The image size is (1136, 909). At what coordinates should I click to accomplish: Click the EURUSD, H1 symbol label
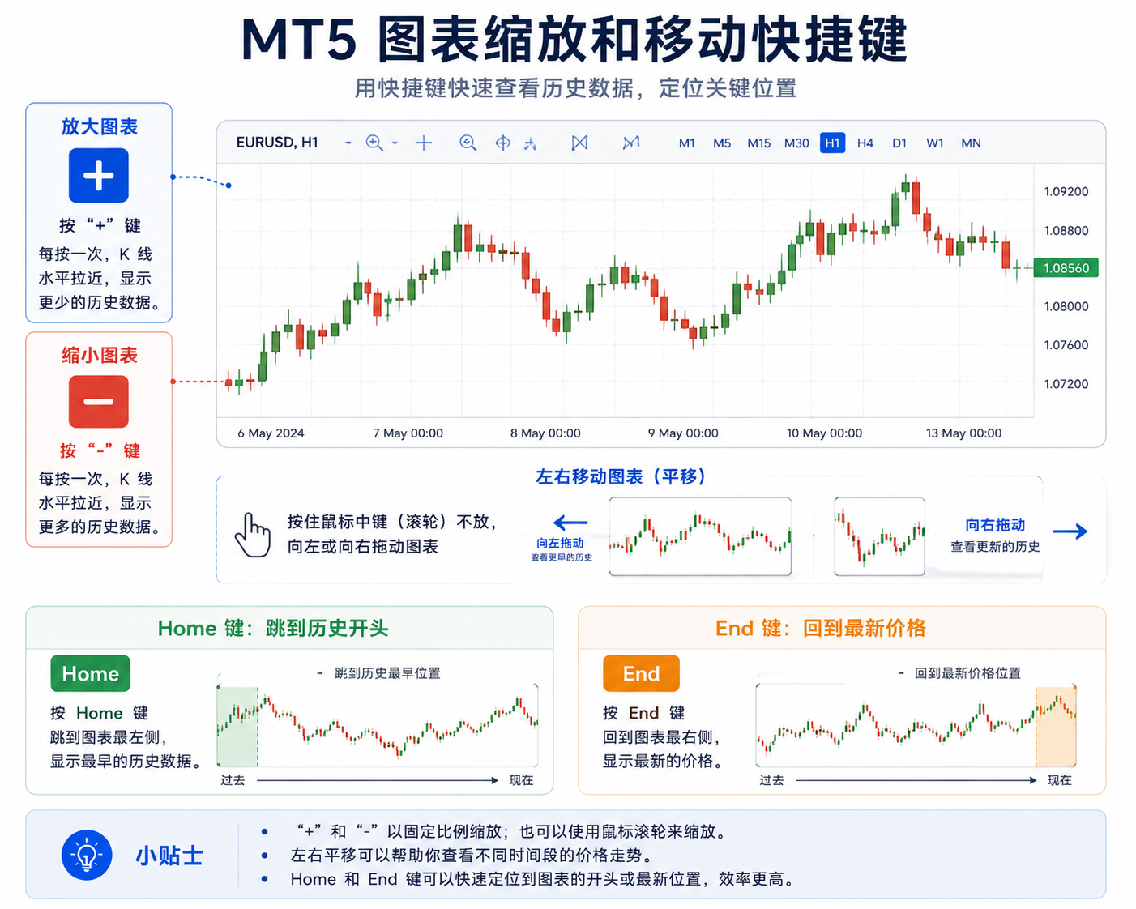pyautogui.click(x=277, y=143)
